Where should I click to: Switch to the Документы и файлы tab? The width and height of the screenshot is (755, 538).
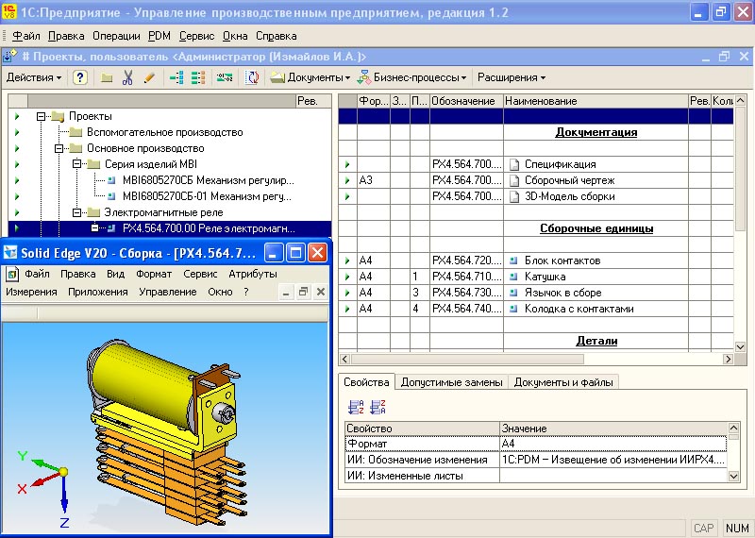pyautogui.click(x=563, y=382)
